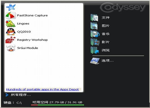The width and height of the screenshot is (150, 108).
Task: Open the 图片 pictures folder icon
Action: pyautogui.click(x=94, y=26)
